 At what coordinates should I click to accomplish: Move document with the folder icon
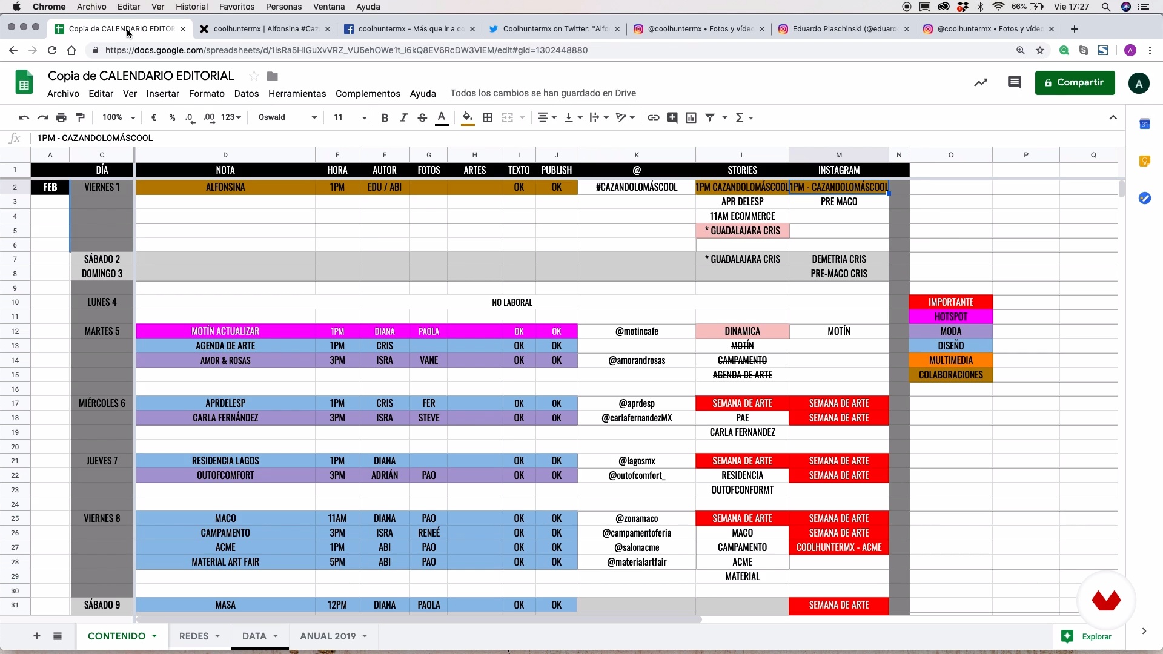coord(273,76)
